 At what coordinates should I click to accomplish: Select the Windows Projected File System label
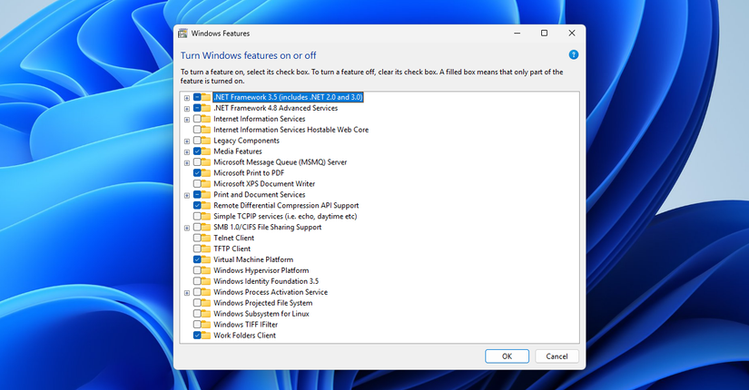tap(262, 303)
